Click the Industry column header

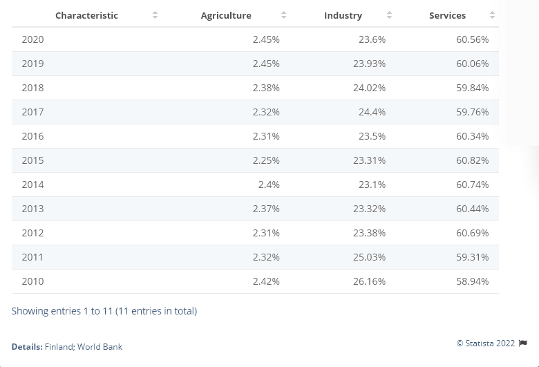coord(343,15)
